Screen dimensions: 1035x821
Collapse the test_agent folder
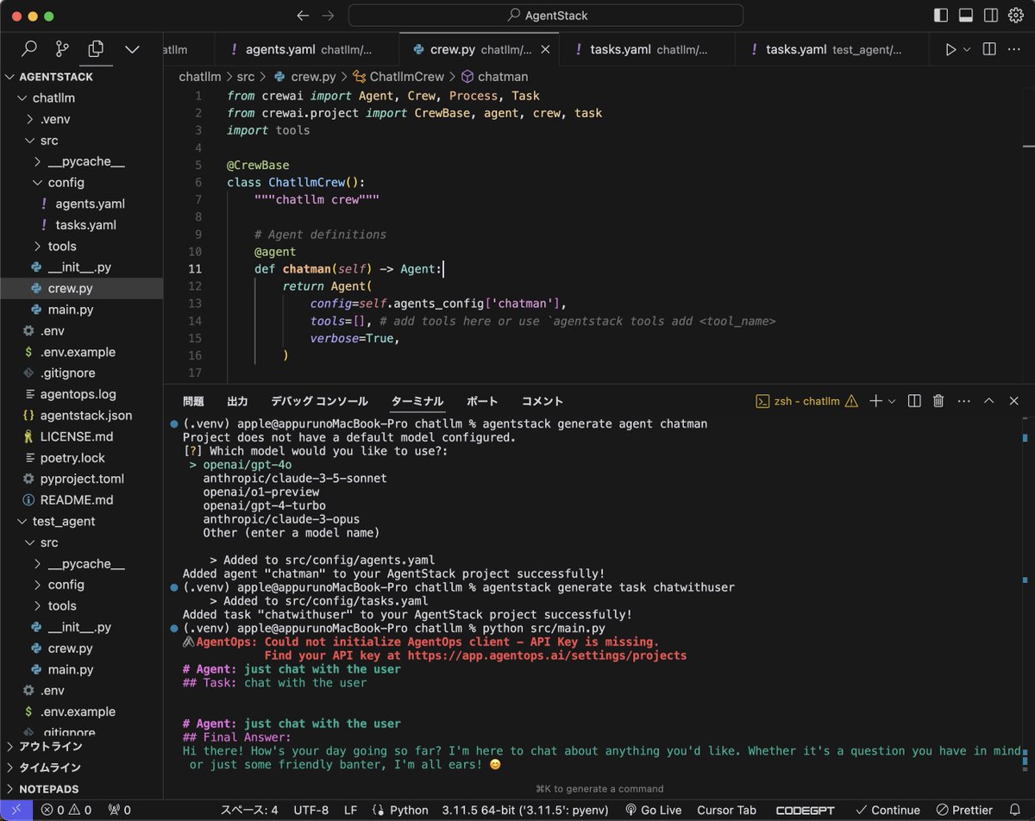pyautogui.click(x=64, y=522)
